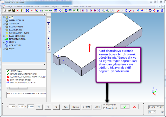The image size is (166, 117).
Task: Select the 'ab' text tool icon
Action: [x=41, y=11]
